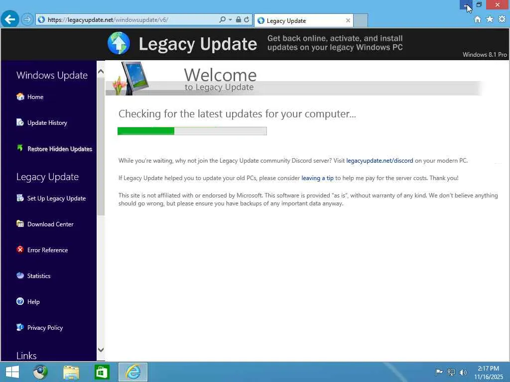Click the Download Center icon

tap(20, 223)
